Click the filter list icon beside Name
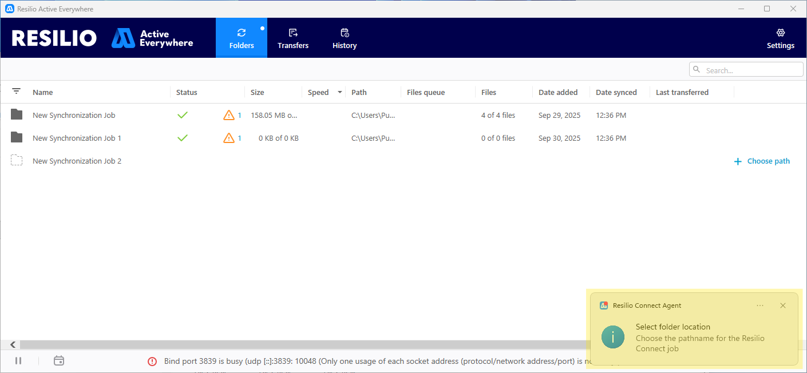This screenshot has width=807, height=373. pyautogui.click(x=17, y=92)
